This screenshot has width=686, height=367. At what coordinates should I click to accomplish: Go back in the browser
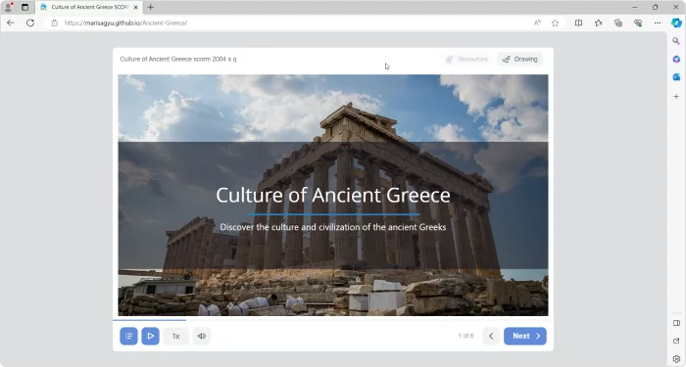point(11,23)
